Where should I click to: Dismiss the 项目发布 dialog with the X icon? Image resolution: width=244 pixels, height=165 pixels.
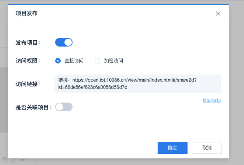tap(218, 14)
